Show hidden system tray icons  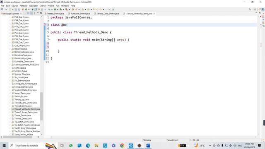[x=210, y=145]
